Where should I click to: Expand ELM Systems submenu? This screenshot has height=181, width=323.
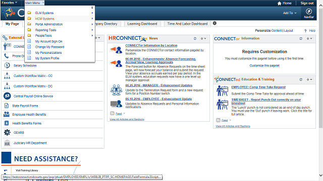[x=92, y=13]
